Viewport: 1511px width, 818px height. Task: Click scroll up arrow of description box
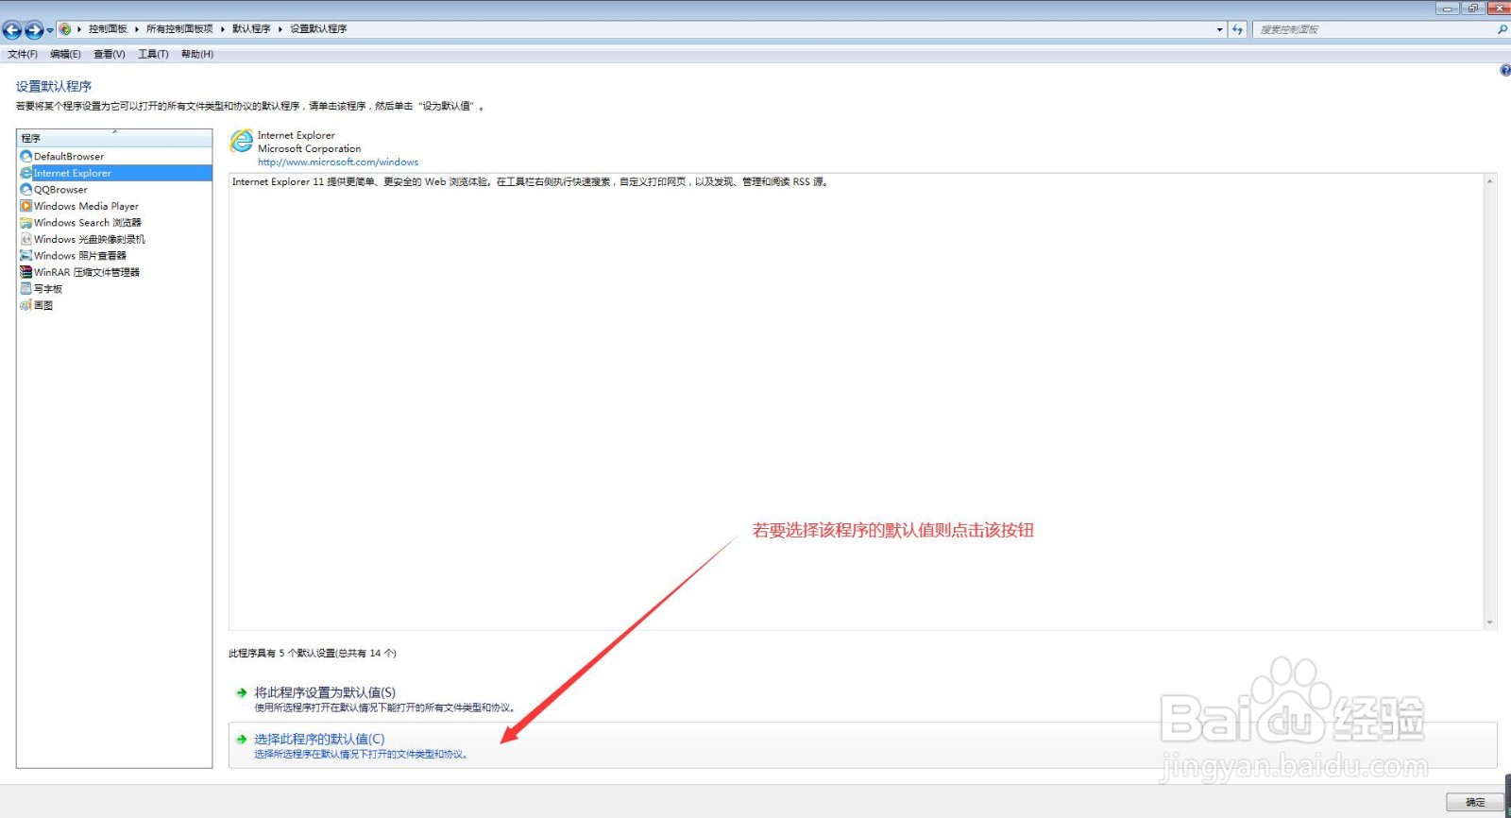click(1490, 180)
